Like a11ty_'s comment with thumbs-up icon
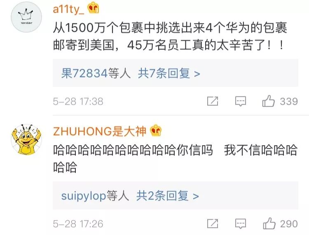 [x=268, y=101]
